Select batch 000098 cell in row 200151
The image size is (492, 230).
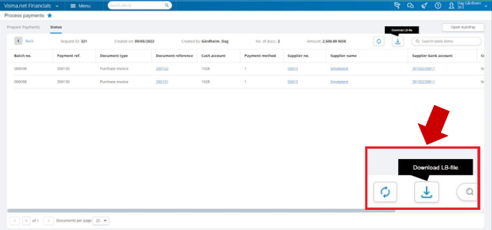[x=20, y=82]
